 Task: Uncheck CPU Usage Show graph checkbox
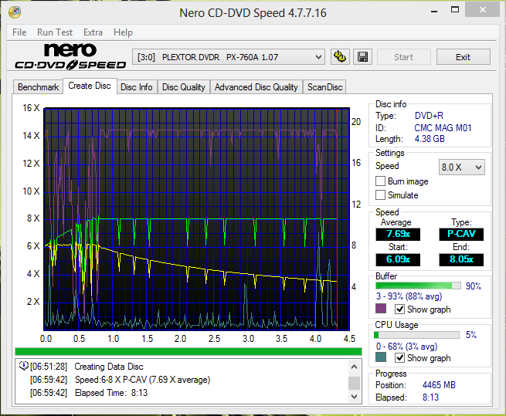(400, 357)
